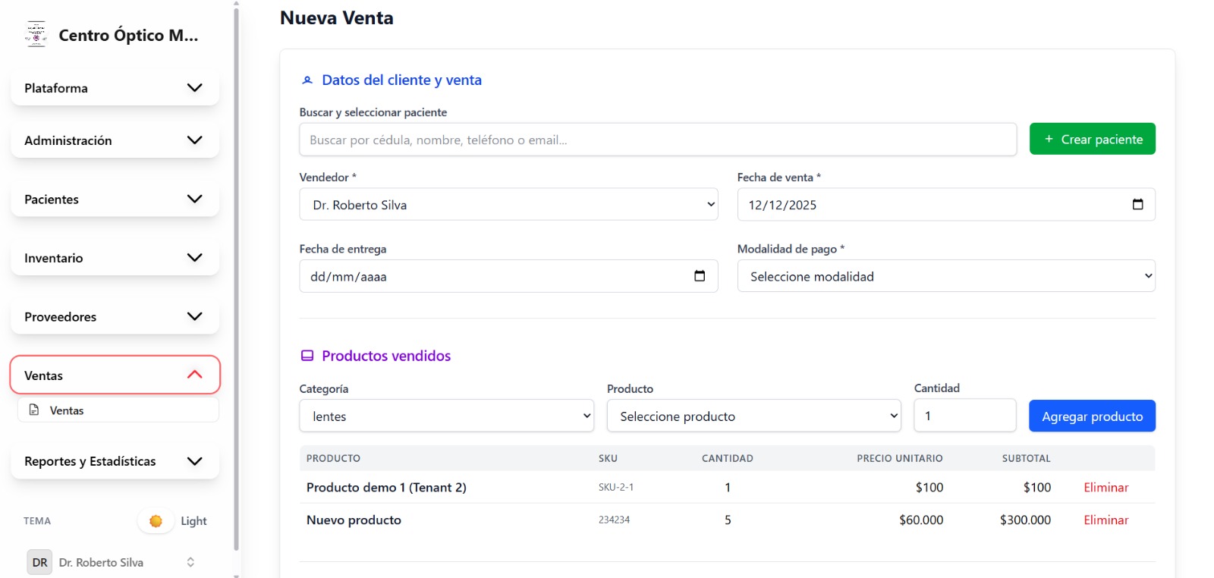The height and width of the screenshot is (578, 1214).
Task: Click the Nueva Venta page title
Action: tap(336, 18)
